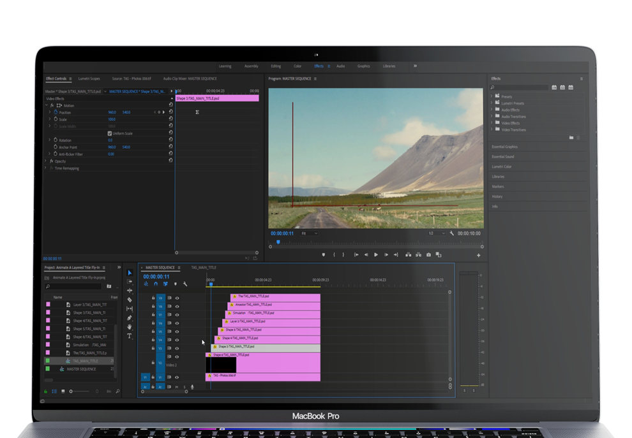Reset the Position parameter
632x438 pixels.
170,112
